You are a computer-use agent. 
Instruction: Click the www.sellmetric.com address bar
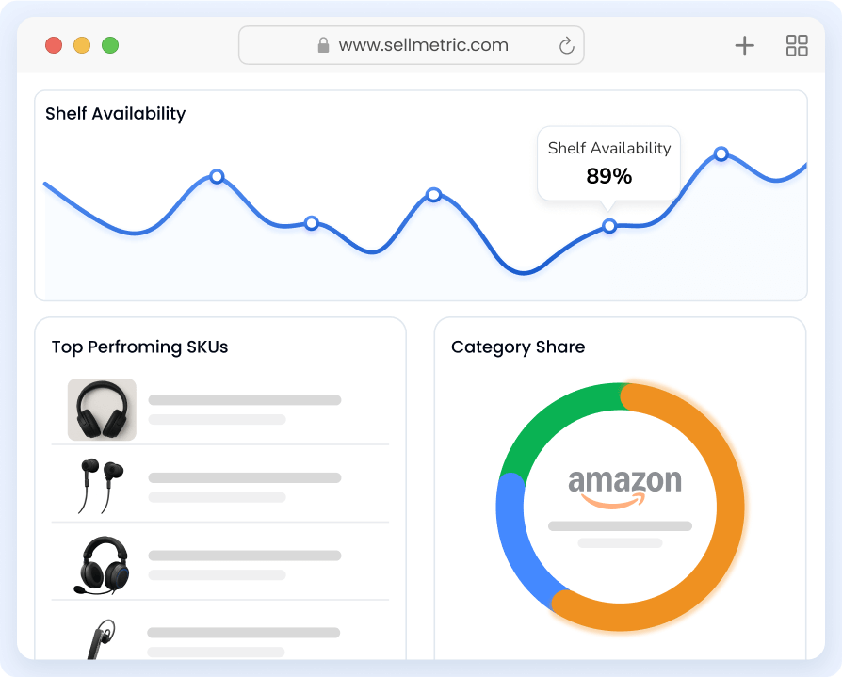click(x=423, y=45)
